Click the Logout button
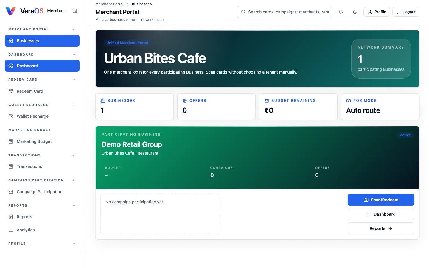The width and height of the screenshot is (429, 268). click(406, 12)
